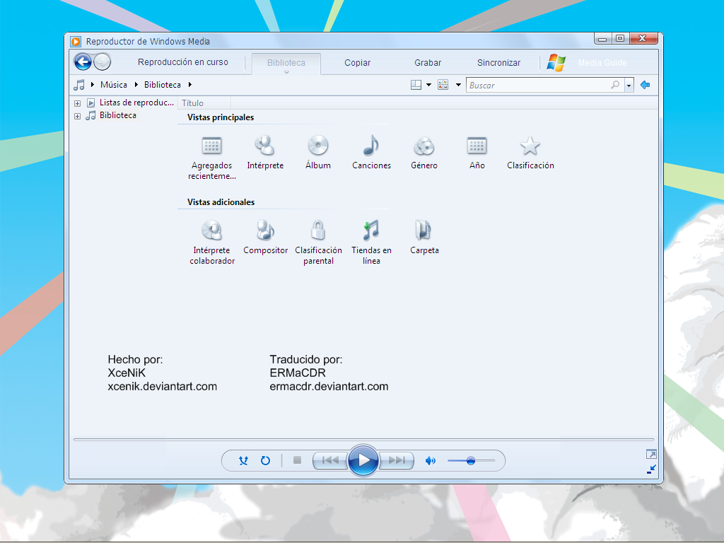The height and width of the screenshot is (543, 724).
Task: Switch to the Grabar tab
Action: [x=428, y=63]
